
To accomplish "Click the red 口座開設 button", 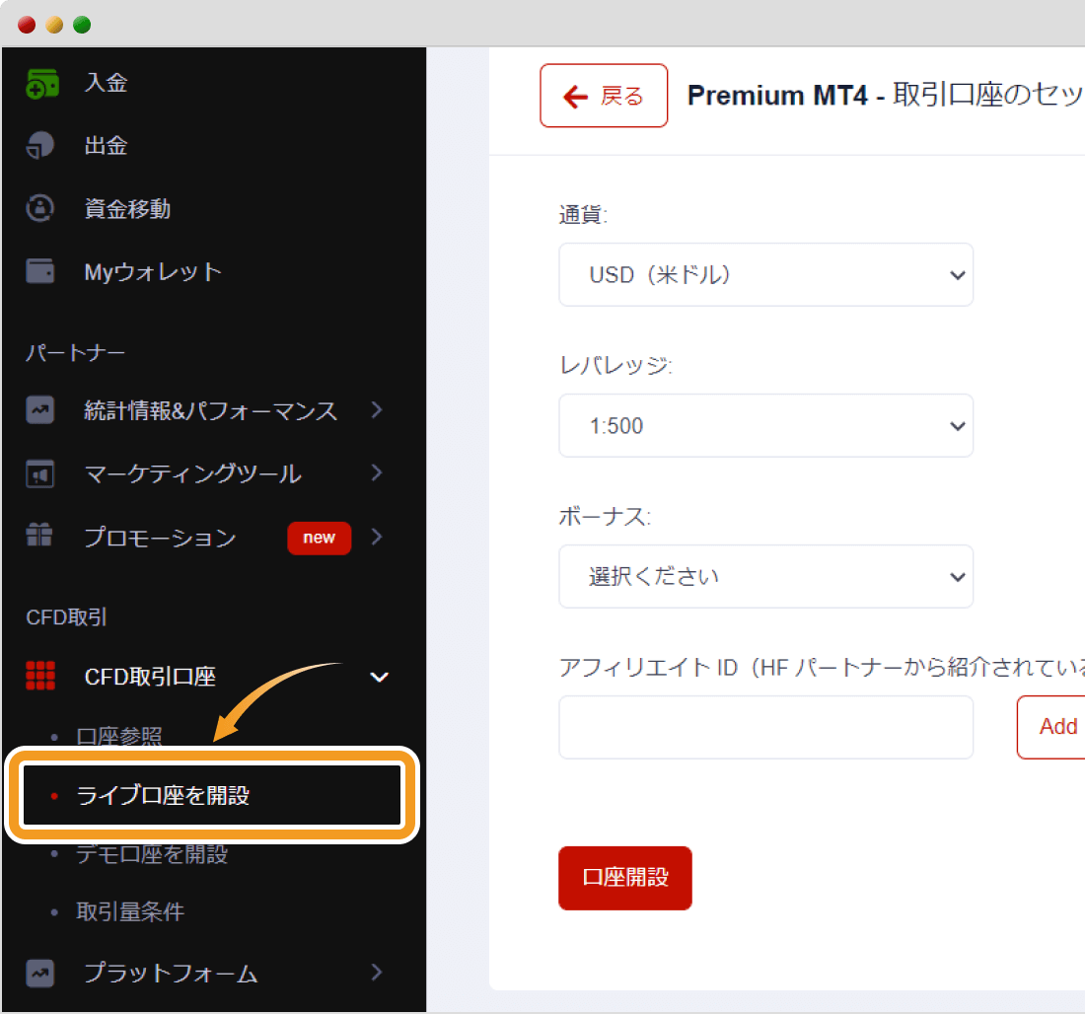I will [624, 878].
